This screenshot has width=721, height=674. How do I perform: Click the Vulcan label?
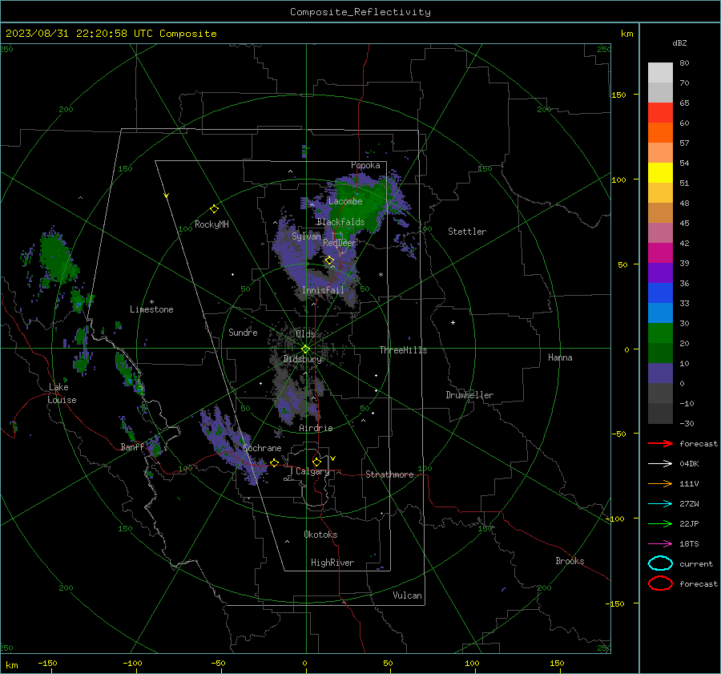407,595
